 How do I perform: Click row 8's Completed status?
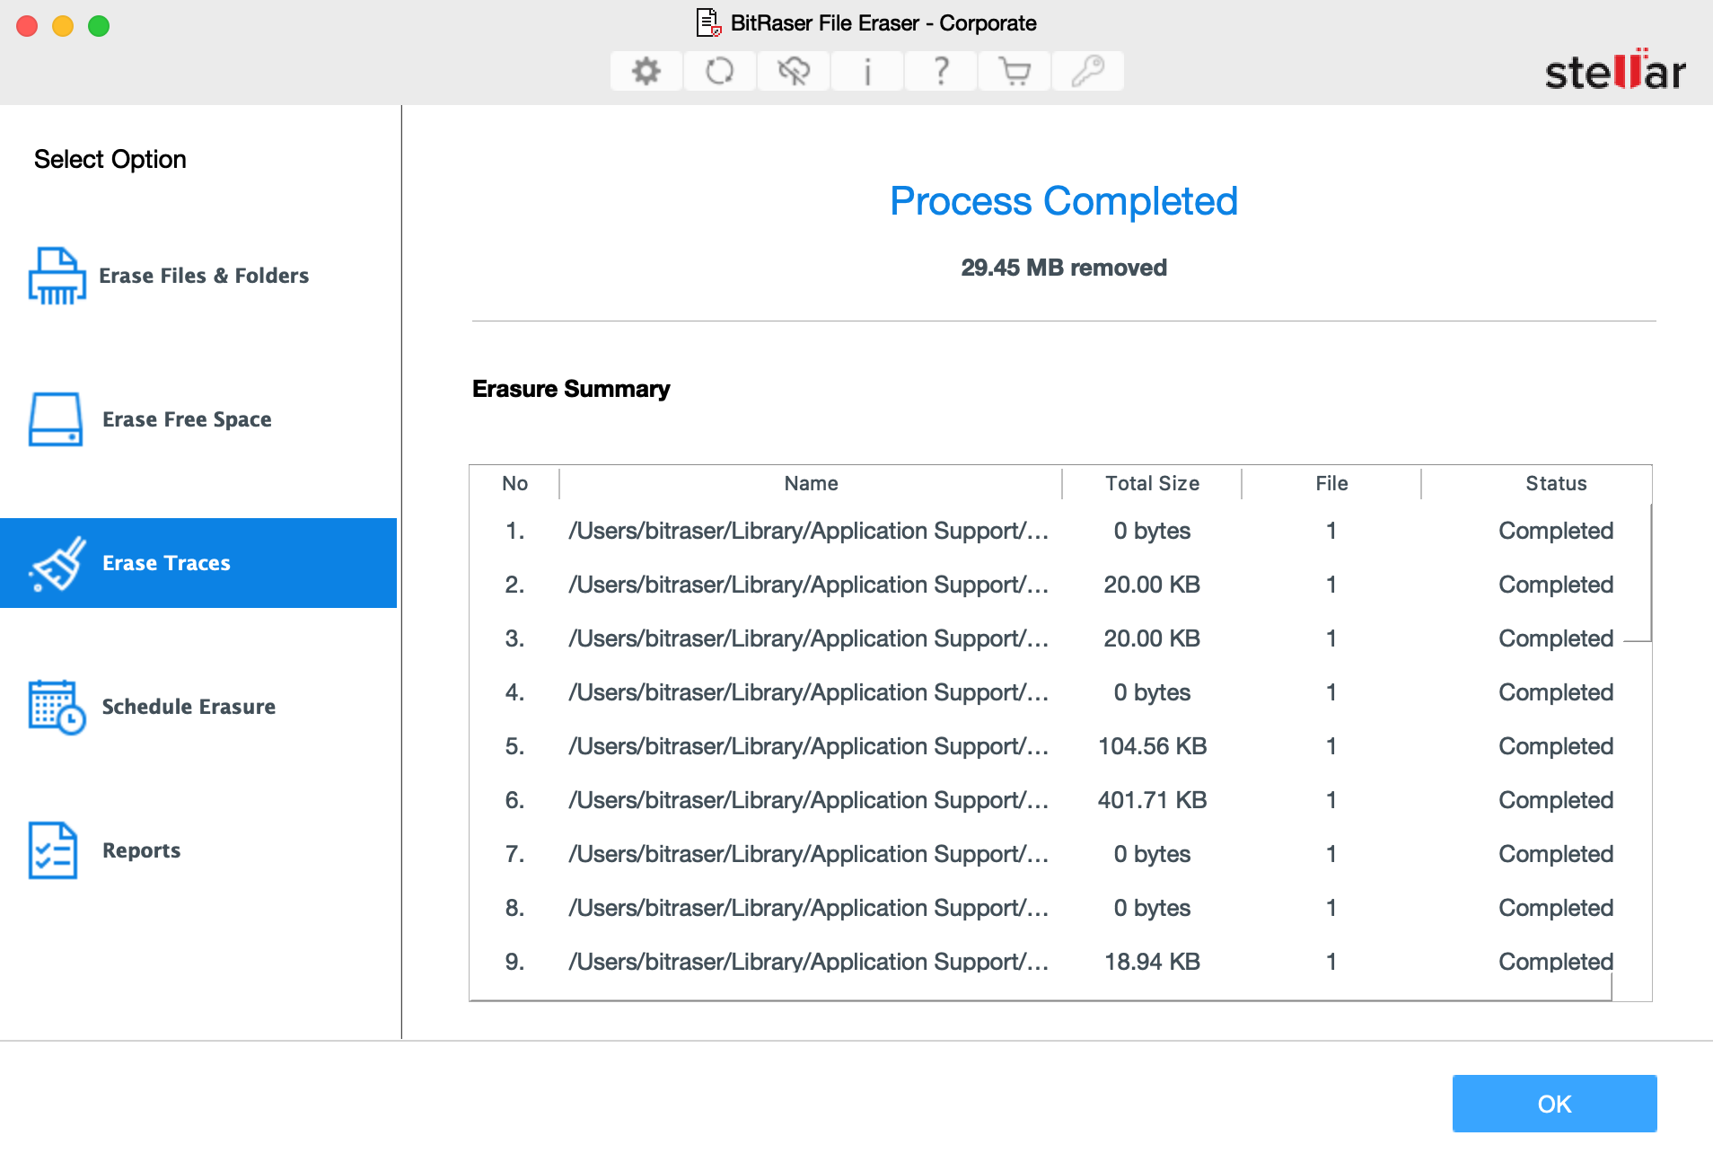1556,908
